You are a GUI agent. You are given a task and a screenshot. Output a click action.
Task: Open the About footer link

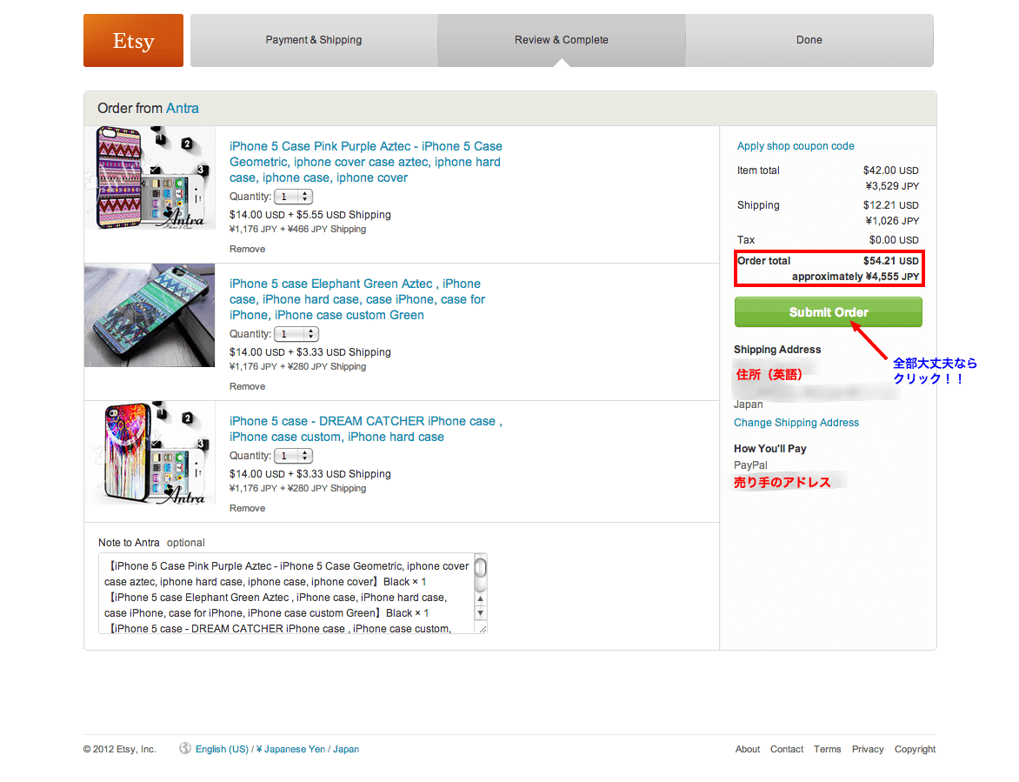click(748, 749)
